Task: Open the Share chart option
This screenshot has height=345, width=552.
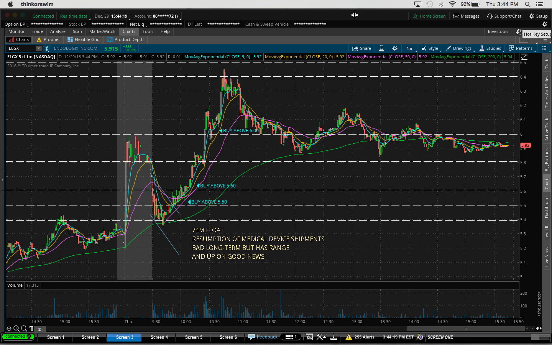Action: pos(362,48)
